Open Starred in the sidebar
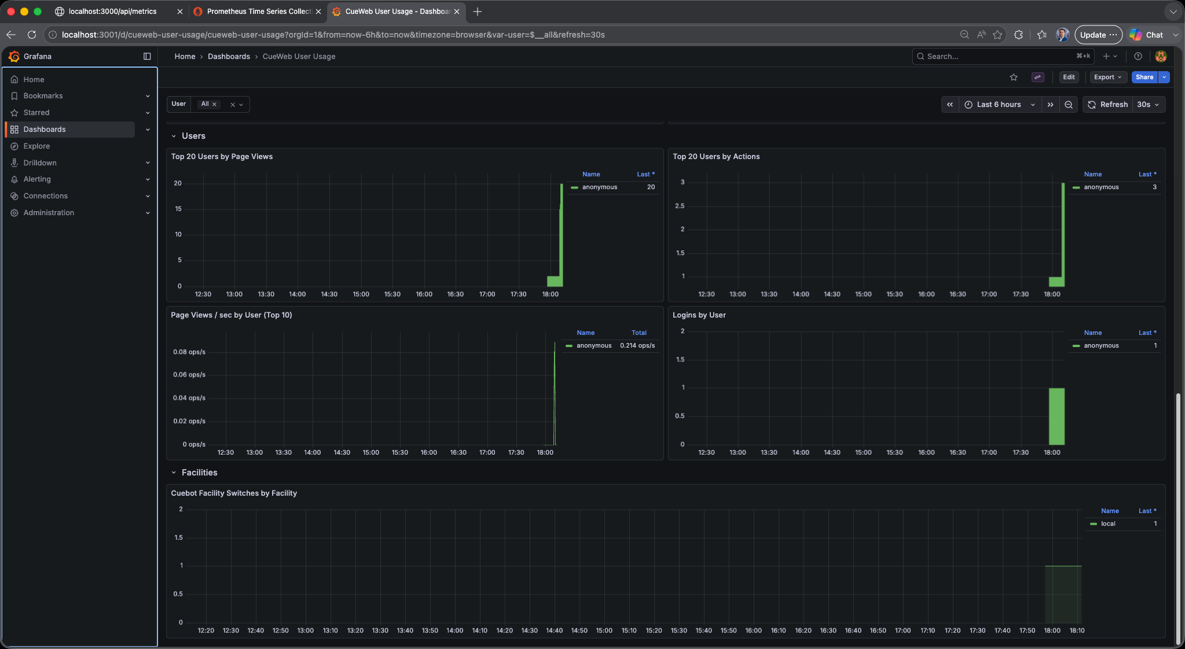 [36, 113]
